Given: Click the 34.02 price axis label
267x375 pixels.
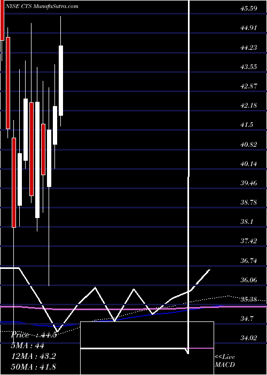Looking at the screenshot, I should point(249,337).
